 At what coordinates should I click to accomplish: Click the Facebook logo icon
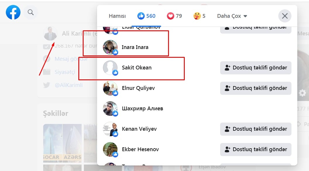tap(13, 12)
